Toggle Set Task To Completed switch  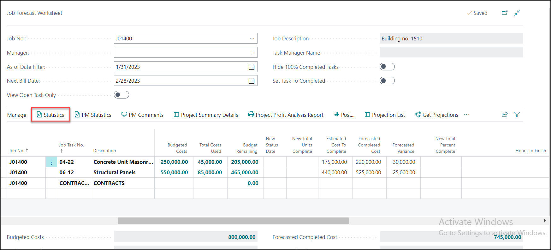tap(387, 80)
